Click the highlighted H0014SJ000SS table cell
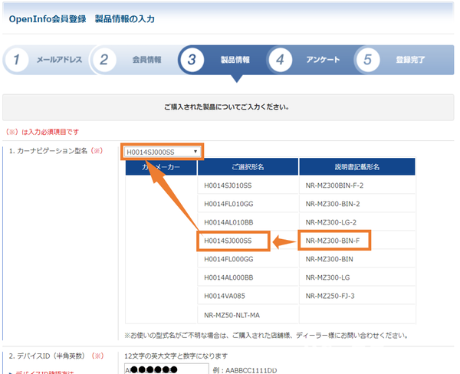The height and width of the screenshot is (374, 460). 234,241
